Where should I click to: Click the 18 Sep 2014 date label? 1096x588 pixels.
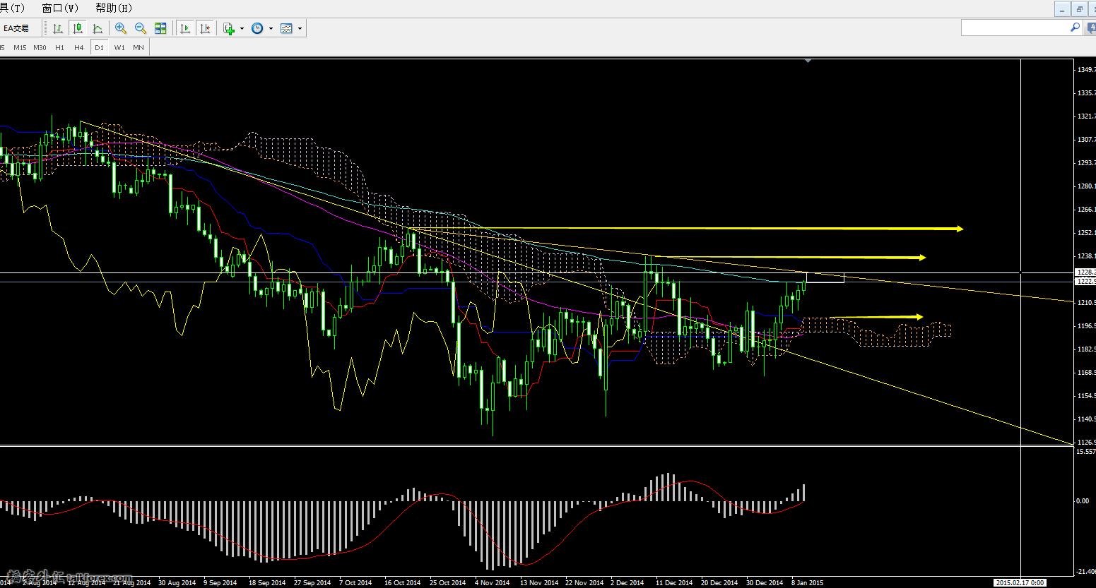tap(267, 583)
